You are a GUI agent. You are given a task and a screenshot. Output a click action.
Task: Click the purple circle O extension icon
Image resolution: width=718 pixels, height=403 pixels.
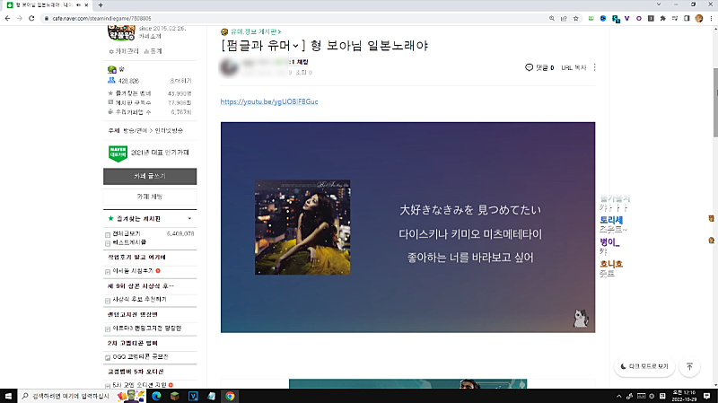tap(639, 18)
